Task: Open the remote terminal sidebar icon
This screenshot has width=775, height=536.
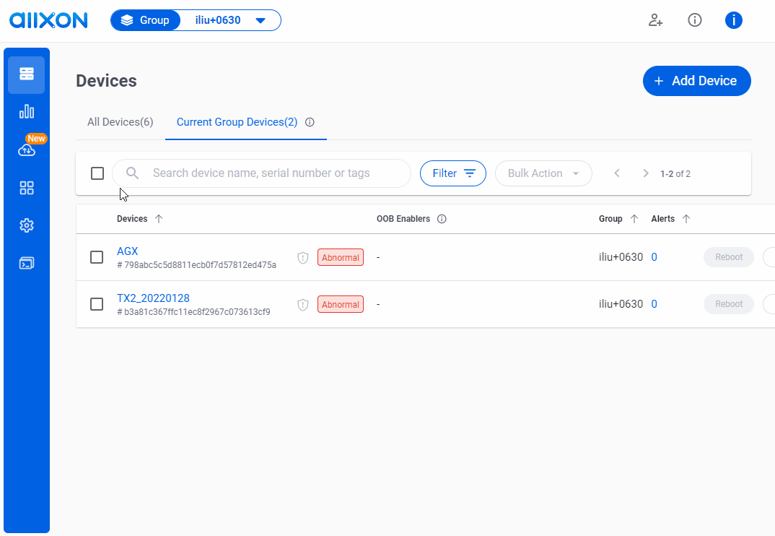Action: (27, 263)
